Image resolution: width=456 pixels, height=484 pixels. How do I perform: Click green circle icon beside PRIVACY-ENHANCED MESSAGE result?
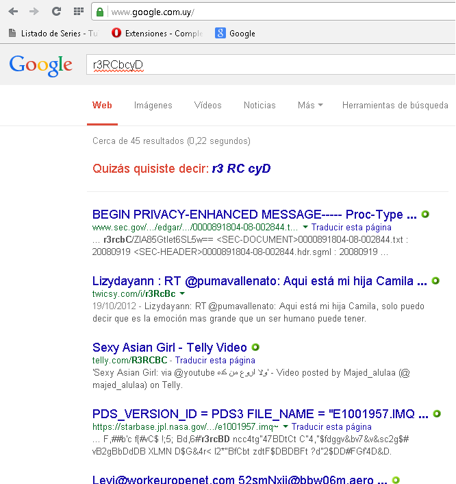click(425, 214)
